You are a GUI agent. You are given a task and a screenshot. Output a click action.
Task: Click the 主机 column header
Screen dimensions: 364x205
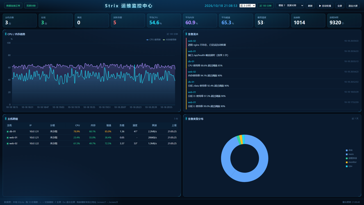point(9,125)
